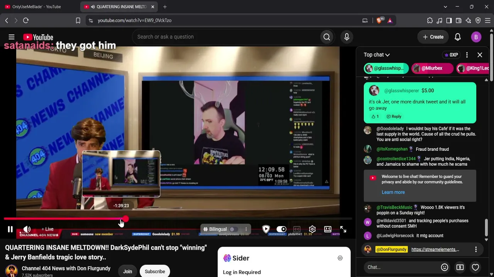Jump to the Live indicator

coord(47,229)
